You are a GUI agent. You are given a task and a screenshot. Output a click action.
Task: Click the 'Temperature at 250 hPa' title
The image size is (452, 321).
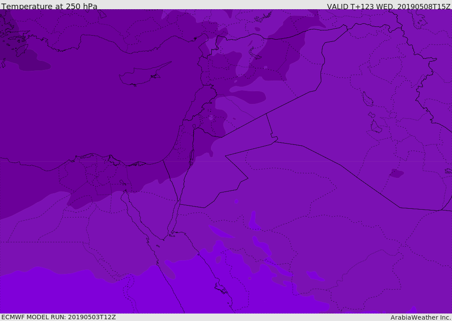pyautogui.click(x=49, y=6)
